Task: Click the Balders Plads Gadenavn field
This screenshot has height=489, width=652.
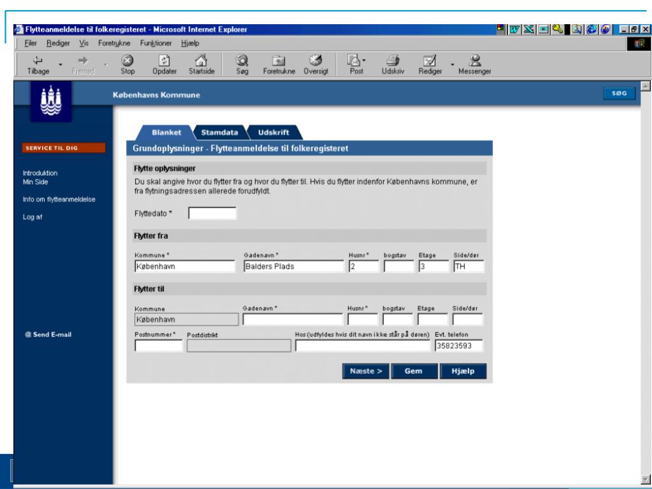Action: (294, 267)
